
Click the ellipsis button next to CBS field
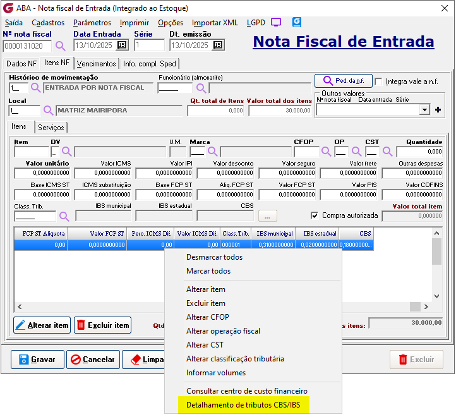pos(268,216)
